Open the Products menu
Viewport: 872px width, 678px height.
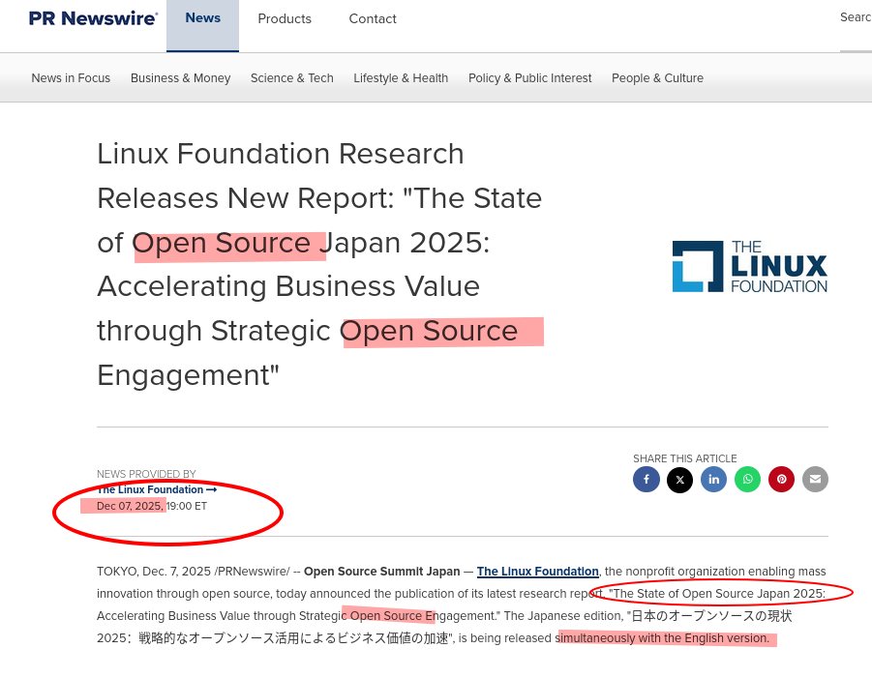pyautogui.click(x=285, y=19)
